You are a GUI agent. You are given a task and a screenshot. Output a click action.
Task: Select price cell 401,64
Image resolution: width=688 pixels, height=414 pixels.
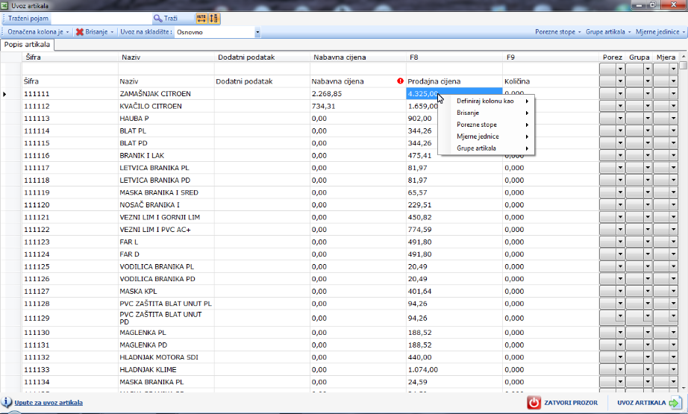tap(454, 291)
